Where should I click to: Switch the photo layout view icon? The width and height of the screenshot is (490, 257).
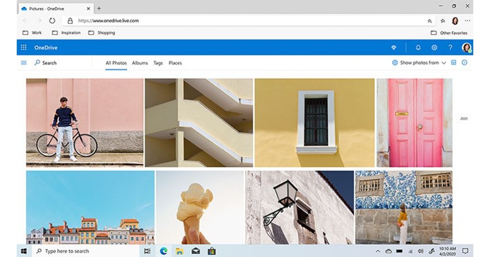(x=453, y=63)
